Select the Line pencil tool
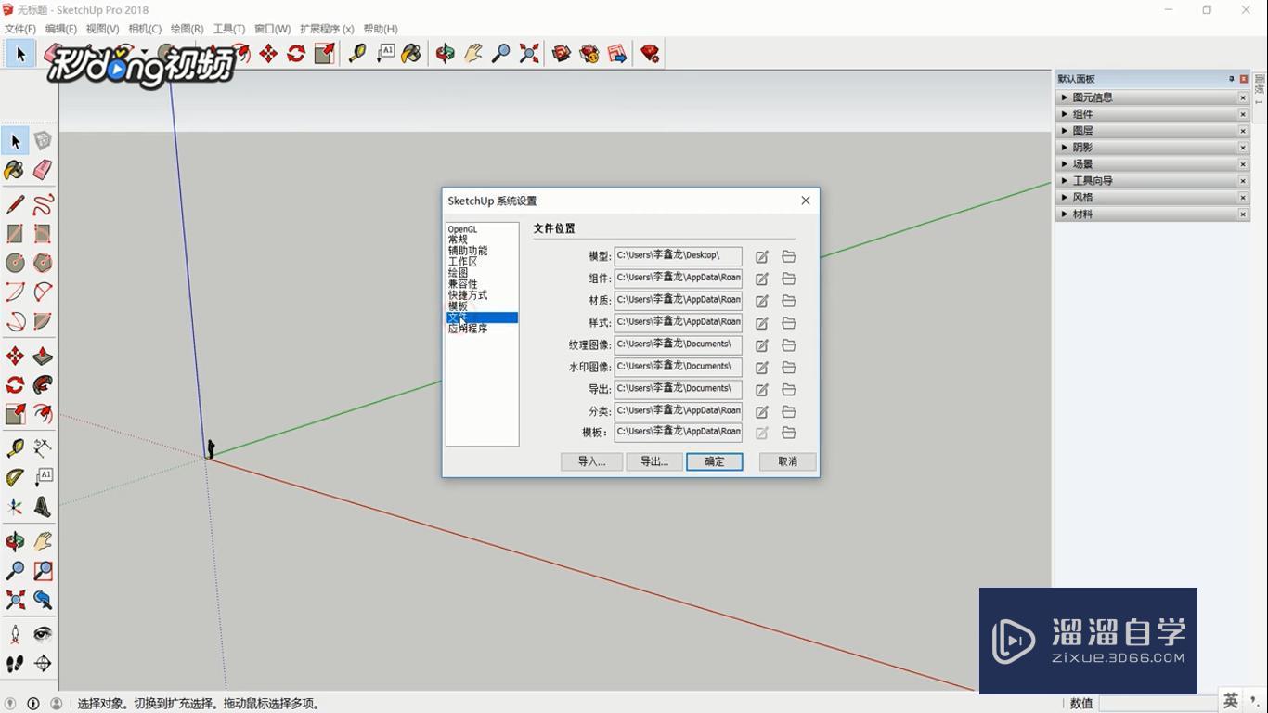1268x713 pixels. click(15, 204)
